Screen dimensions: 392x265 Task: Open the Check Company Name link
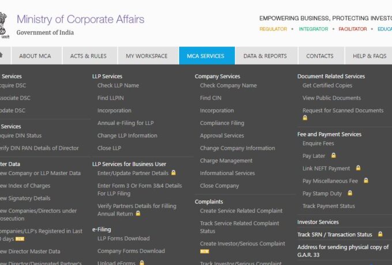pos(228,86)
